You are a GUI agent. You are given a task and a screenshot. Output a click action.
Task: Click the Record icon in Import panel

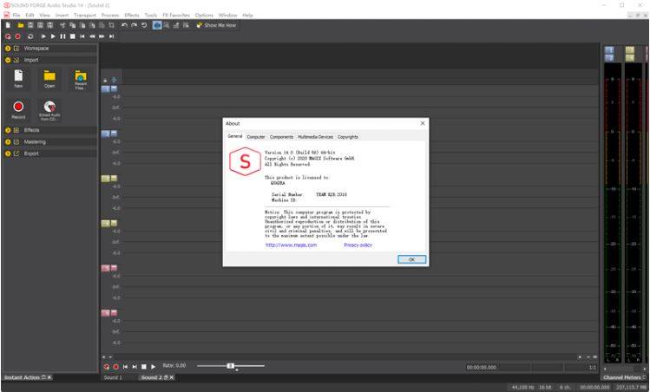pyautogui.click(x=18, y=107)
